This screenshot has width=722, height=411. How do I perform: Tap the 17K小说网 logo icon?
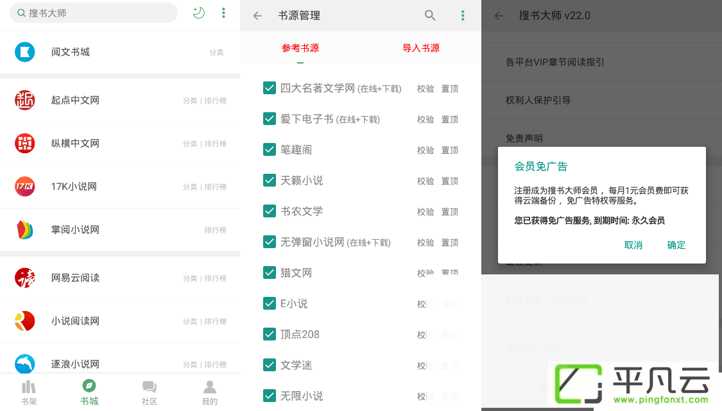pos(25,187)
